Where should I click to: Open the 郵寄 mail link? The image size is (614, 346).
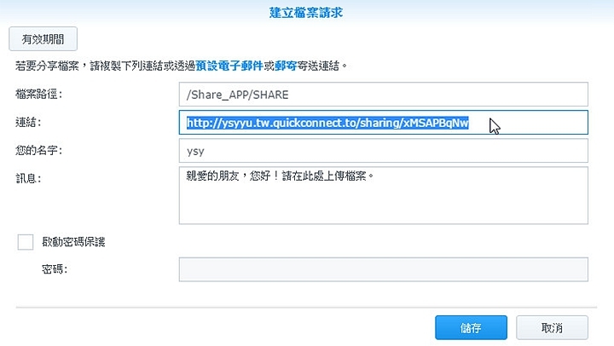[x=286, y=66]
